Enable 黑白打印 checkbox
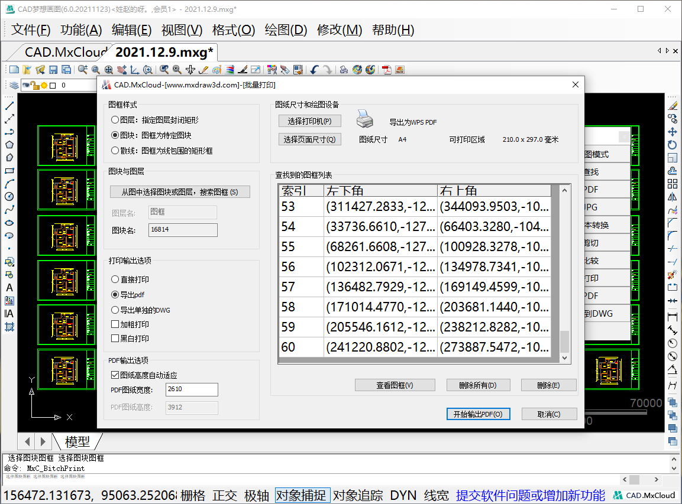 (130, 339)
